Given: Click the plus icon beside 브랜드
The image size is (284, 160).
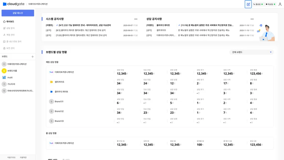Looking at the screenshot, I should tap(32, 57).
